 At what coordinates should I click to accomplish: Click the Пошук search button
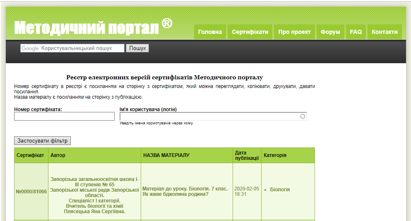137,48
